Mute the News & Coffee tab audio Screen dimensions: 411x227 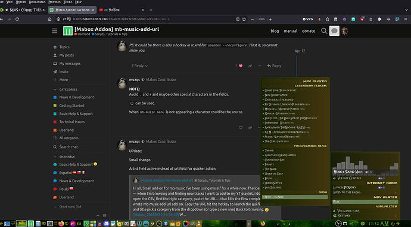7,10
